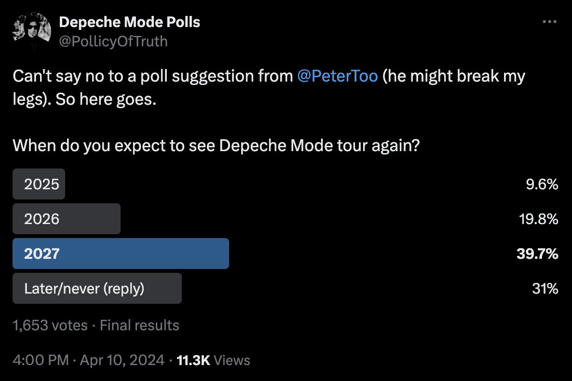Click the 11.3K Views counter
Screen dimensions: 572x381
[x=213, y=360]
